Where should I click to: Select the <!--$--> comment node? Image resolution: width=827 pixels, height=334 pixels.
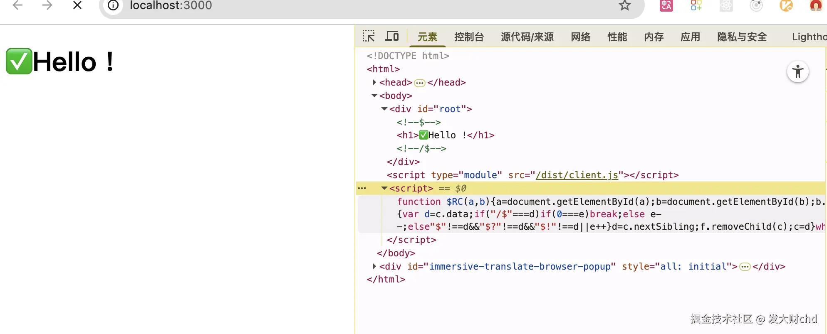pyautogui.click(x=418, y=122)
